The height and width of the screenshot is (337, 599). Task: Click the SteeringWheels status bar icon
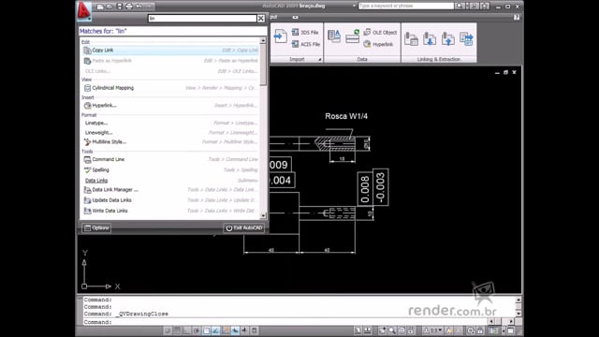[402, 330]
